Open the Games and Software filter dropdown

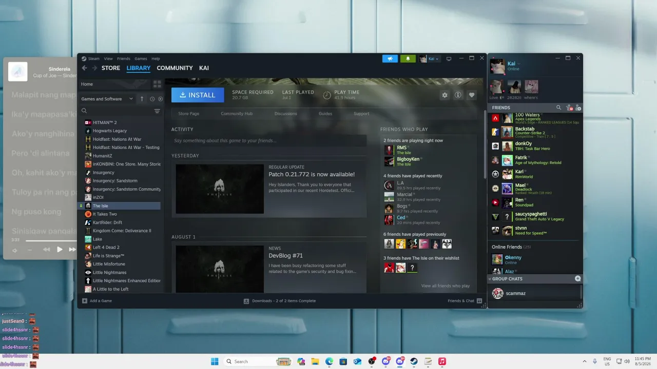[x=107, y=99]
